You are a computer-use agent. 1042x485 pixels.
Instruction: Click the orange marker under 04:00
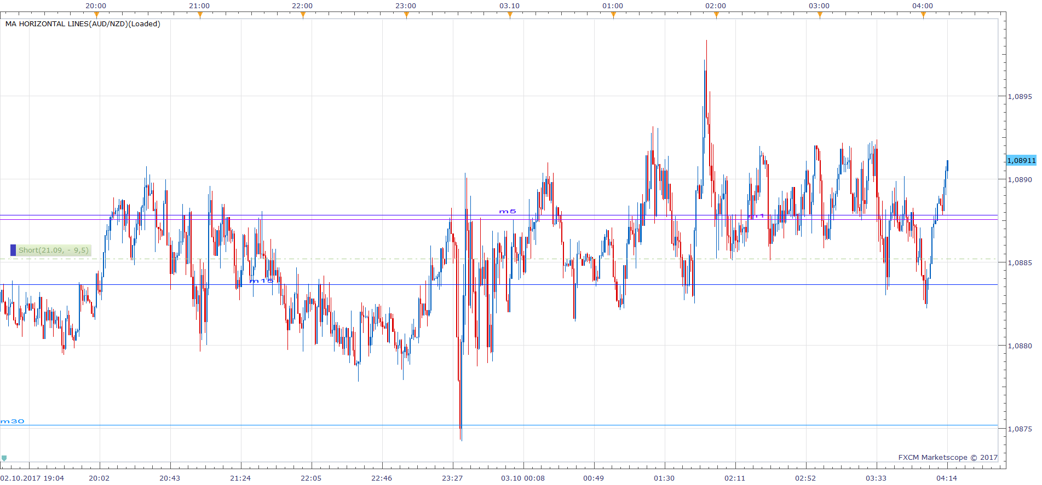[x=923, y=15]
